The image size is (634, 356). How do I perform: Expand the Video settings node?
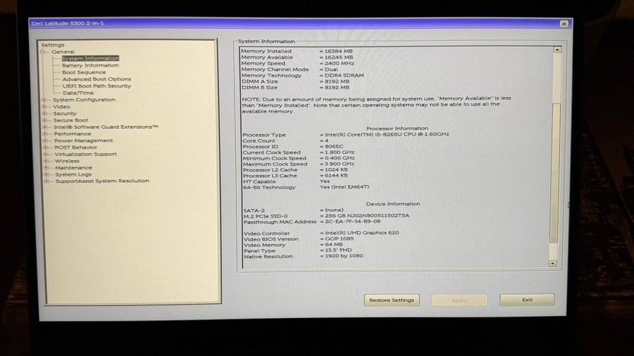tap(44, 106)
